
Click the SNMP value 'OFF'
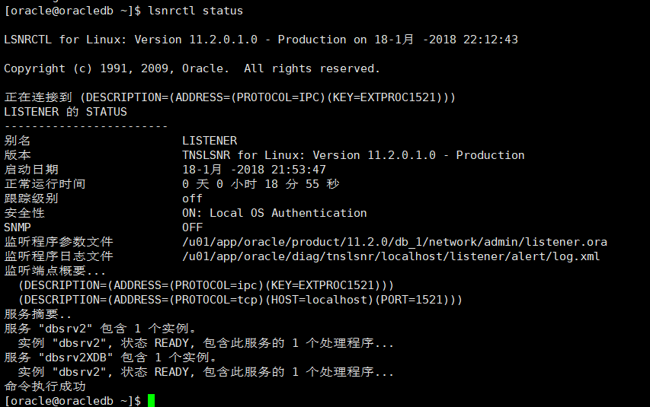tap(192, 227)
